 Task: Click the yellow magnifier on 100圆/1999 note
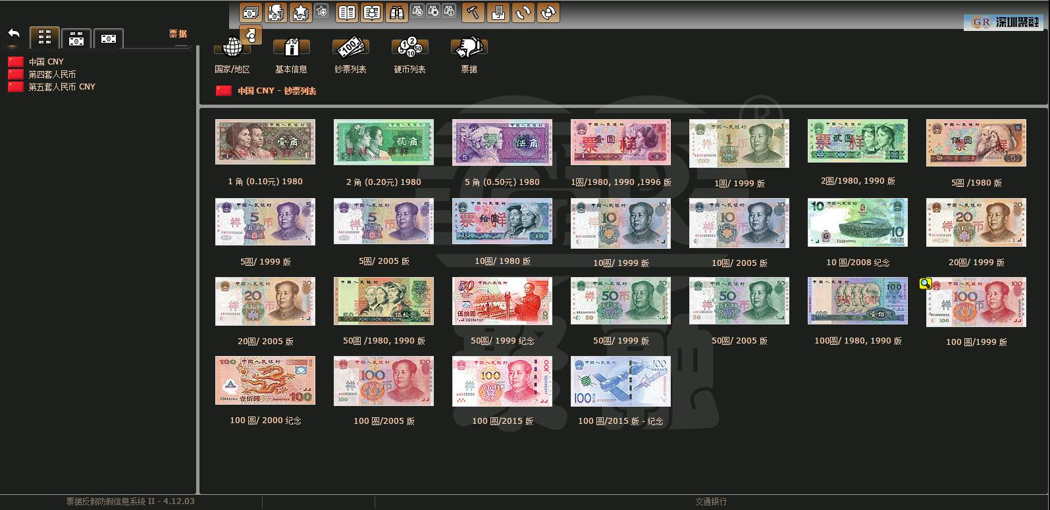(926, 284)
